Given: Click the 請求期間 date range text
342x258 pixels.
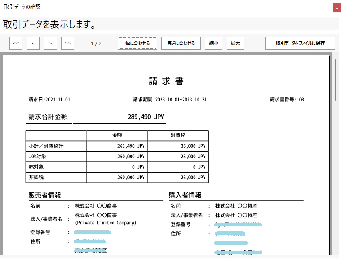Looking at the screenshot, I should point(170,100).
